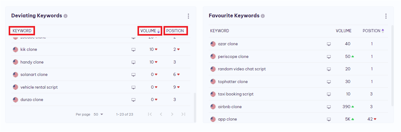The image size is (401, 132).
Task: Open the periscope clone keyword
Action: (233, 57)
